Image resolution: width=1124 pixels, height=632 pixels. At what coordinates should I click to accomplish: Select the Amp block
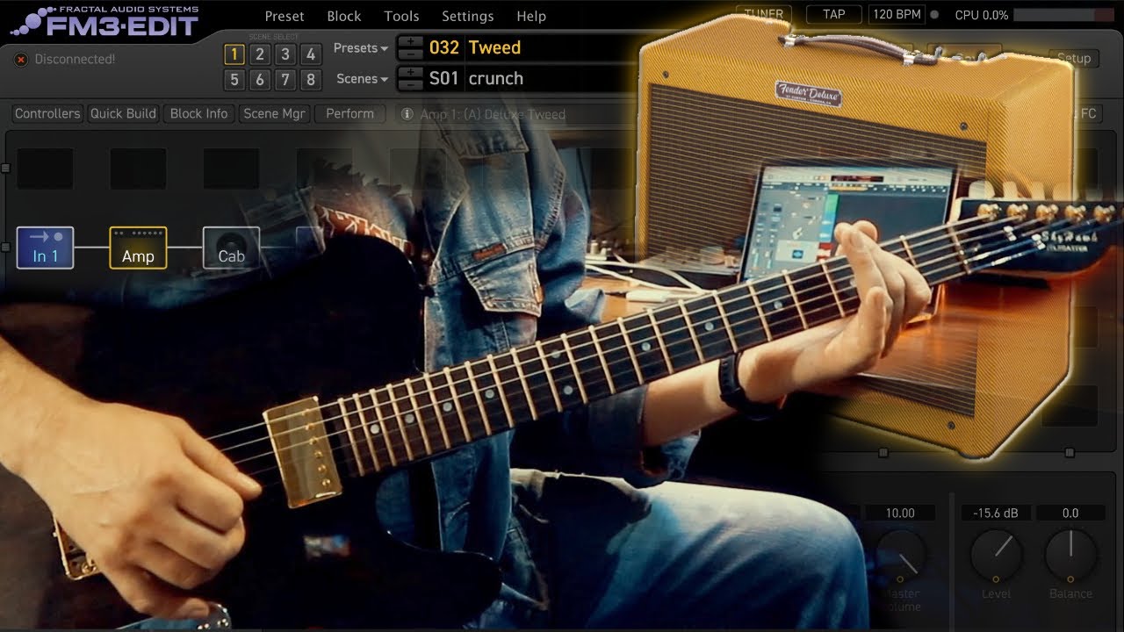point(138,248)
